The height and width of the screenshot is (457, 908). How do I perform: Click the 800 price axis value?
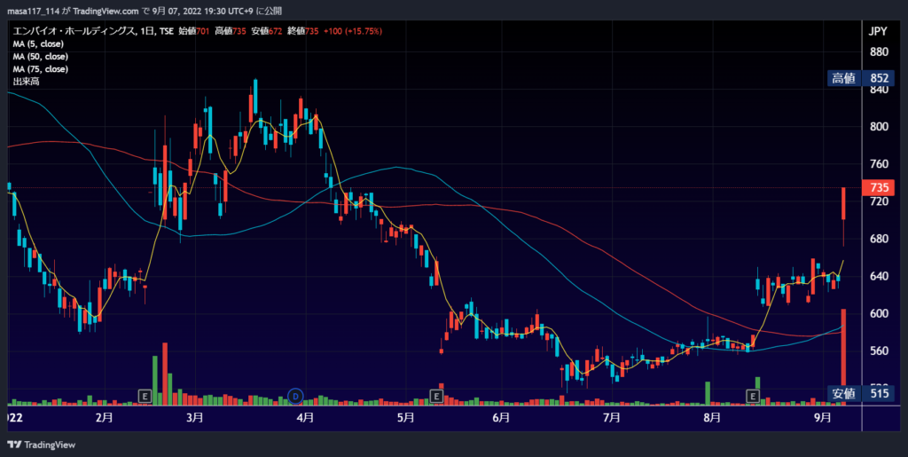pyautogui.click(x=879, y=126)
